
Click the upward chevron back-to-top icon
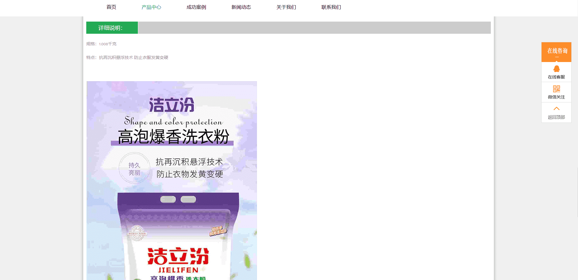(556, 109)
